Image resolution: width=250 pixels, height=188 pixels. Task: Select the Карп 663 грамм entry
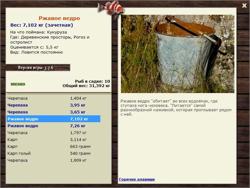(x=53, y=147)
